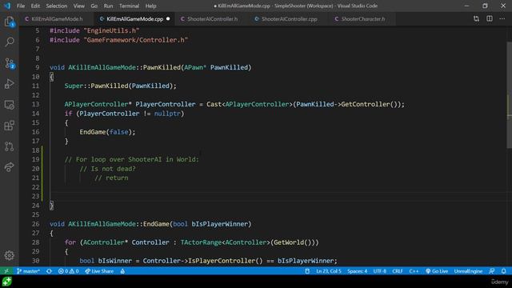
Task: Click the '// Is not dead?' comment
Action: 107,169
